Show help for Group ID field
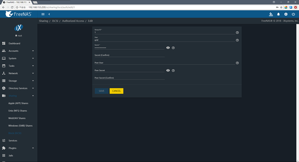Image resolution: width=299 pixels, height=162 pixels. [x=237, y=33]
